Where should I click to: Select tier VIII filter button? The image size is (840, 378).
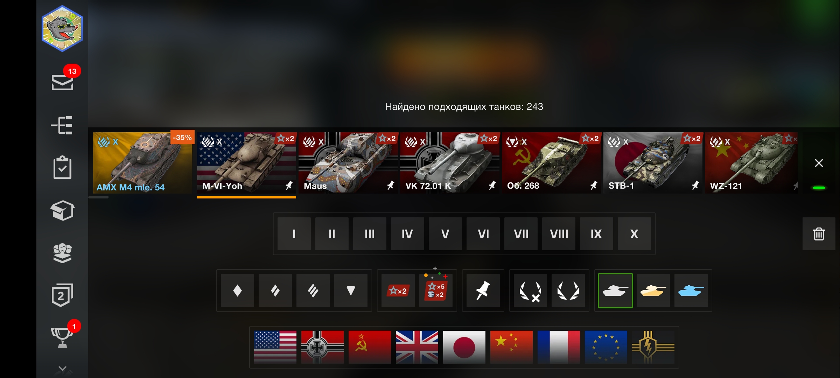(x=559, y=234)
